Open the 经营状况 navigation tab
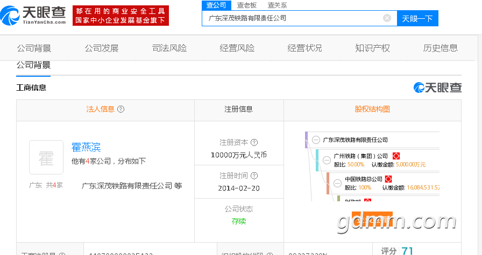This screenshot has height=255, width=482. [304, 48]
